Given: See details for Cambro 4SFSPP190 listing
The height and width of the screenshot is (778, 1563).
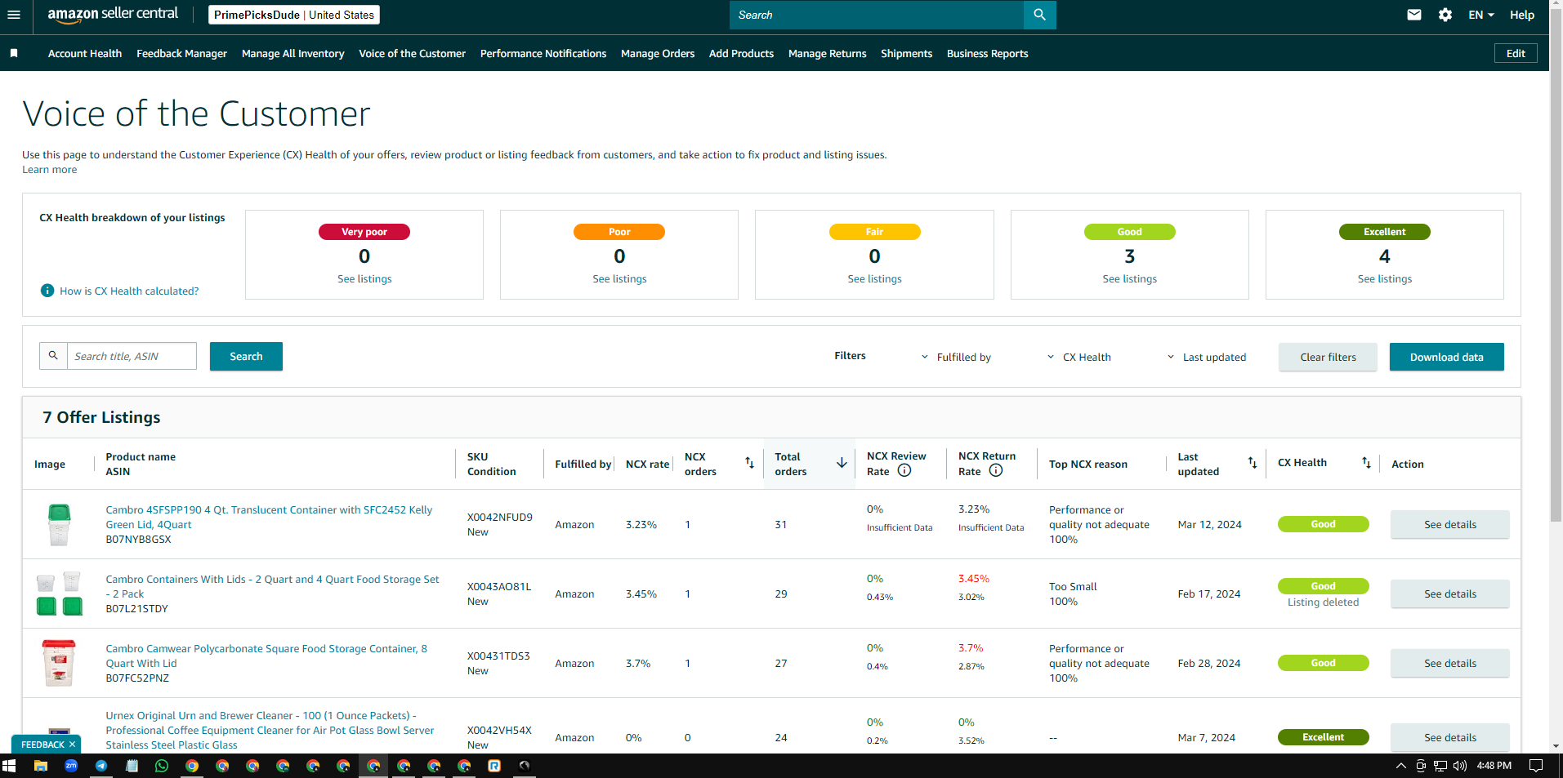Looking at the screenshot, I should click(x=1449, y=524).
